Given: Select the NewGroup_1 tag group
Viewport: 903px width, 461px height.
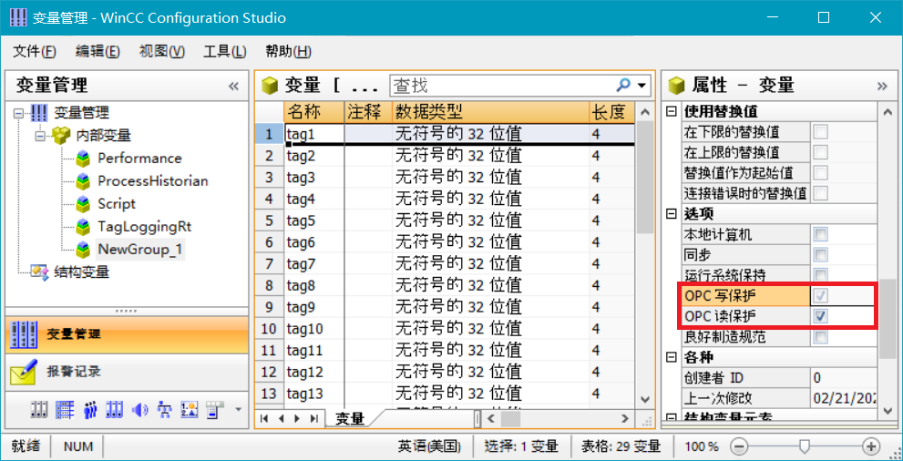Looking at the screenshot, I should 140,250.
